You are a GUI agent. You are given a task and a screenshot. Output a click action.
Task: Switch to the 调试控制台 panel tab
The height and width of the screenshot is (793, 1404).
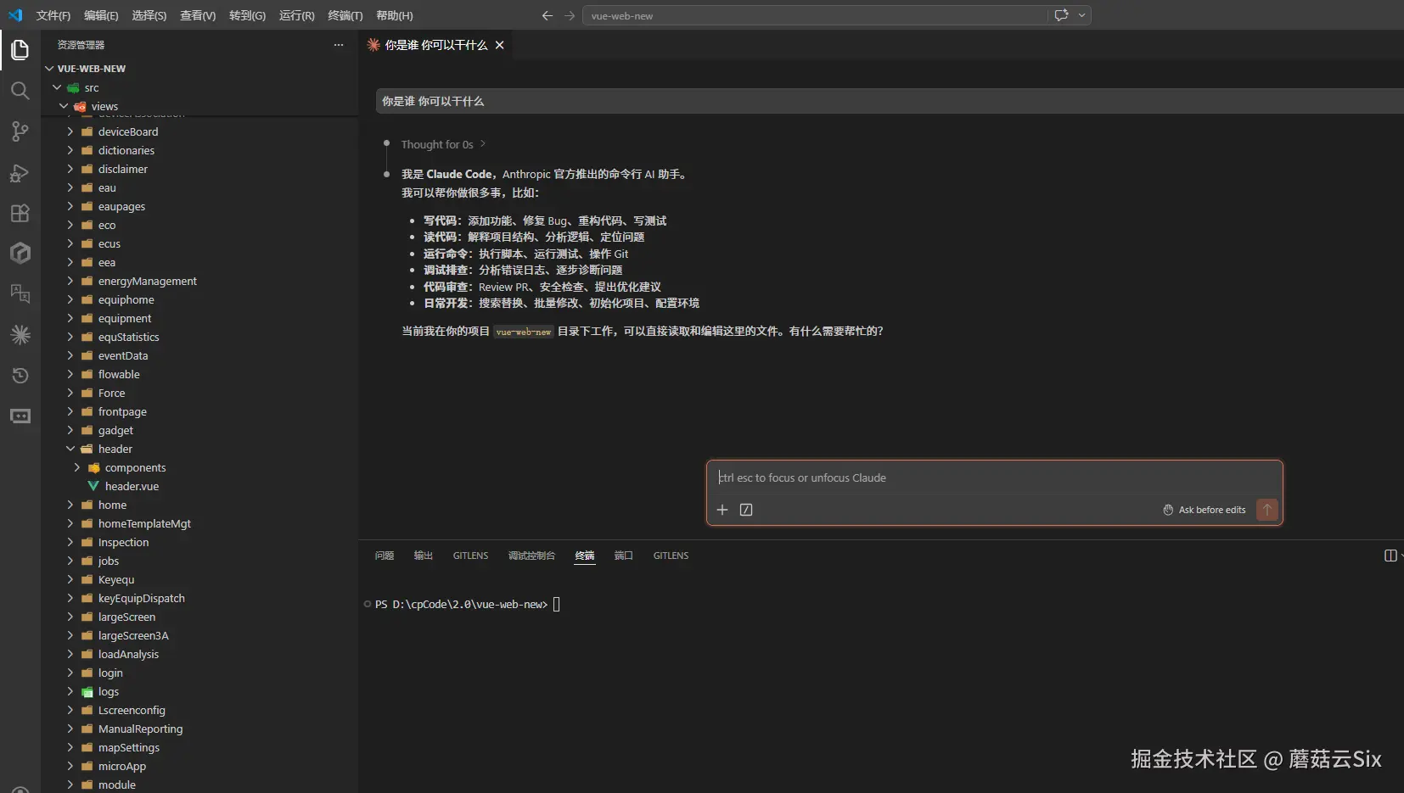tap(531, 556)
